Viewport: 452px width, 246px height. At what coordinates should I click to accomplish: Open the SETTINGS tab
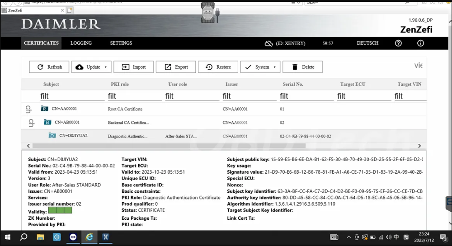[121, 43]
